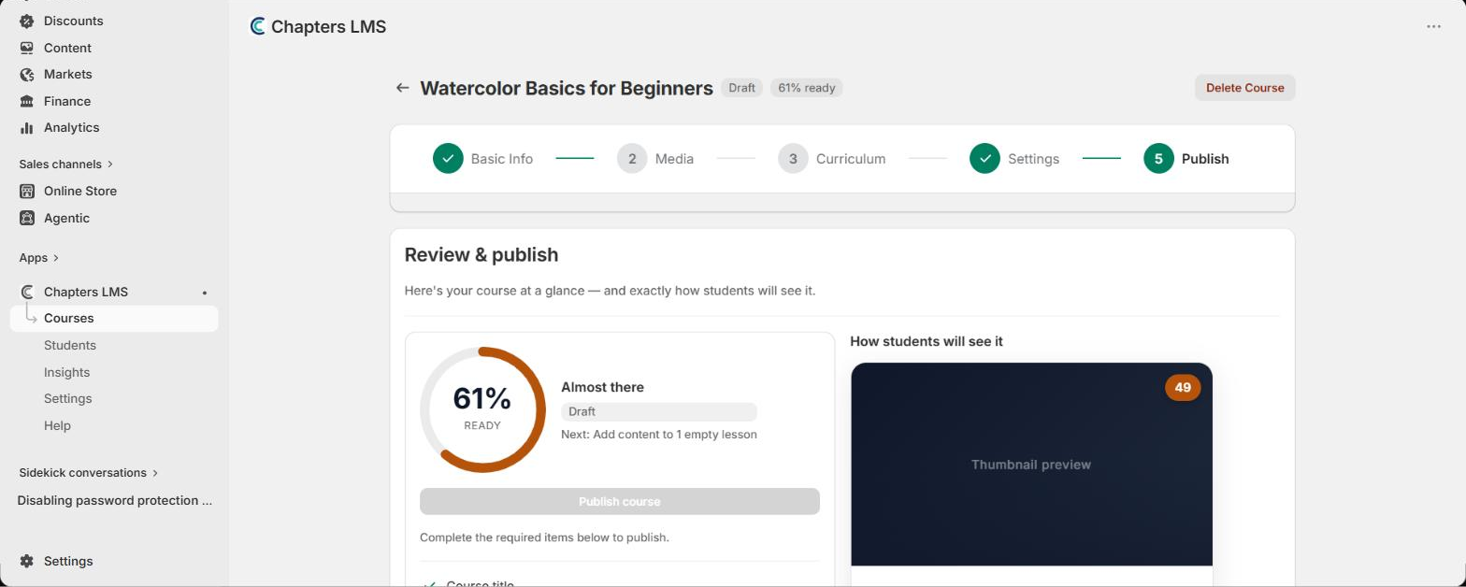Go to step 3 Curriculum

point(831,159)
